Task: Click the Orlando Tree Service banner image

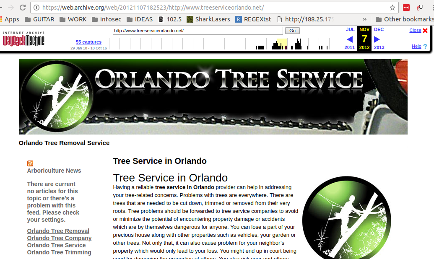Action: 213,97
